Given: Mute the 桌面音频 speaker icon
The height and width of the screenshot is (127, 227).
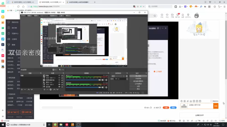Looking at the screenshot, I should pos(103,87).
